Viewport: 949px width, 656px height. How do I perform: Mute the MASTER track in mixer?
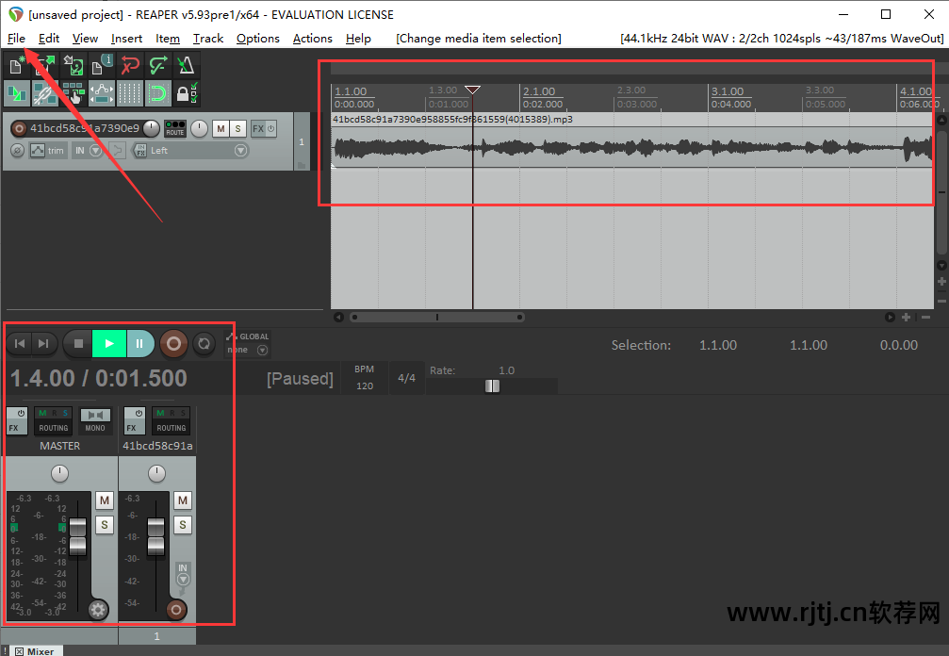105,500
